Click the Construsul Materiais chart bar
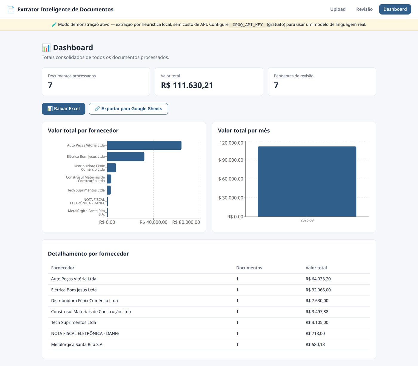This screenshot has width=418, height=366. point(109,179)
